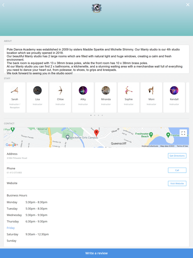Click Monday hours 5:30pm - 8:30pm
Screen dimensions: 193x258
36,202
